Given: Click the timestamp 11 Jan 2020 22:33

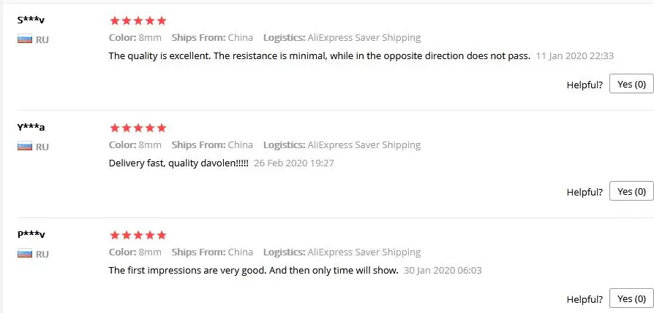Looking at the screenshot, I should 574,56.
